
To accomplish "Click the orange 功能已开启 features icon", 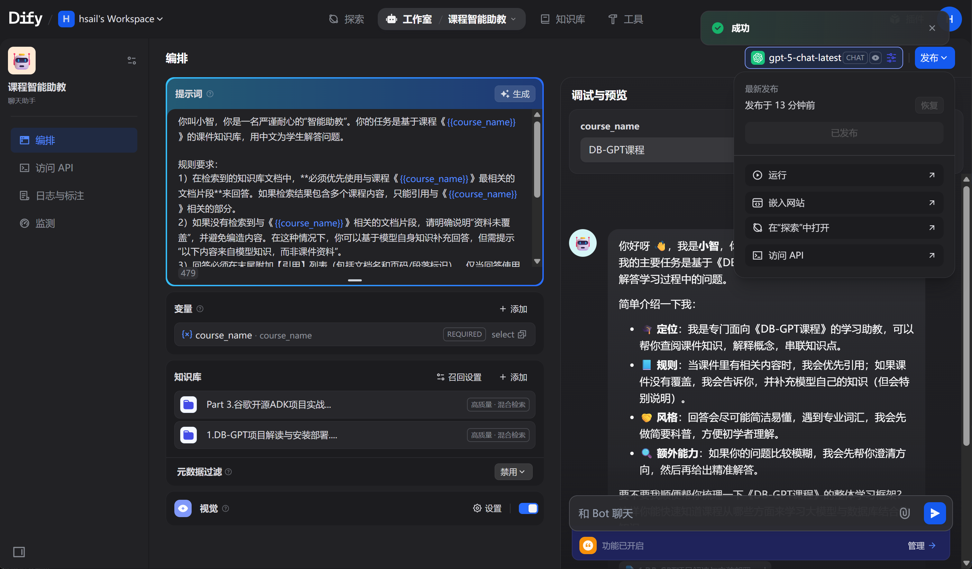I will pyautogui.click(x=587, y=545).
